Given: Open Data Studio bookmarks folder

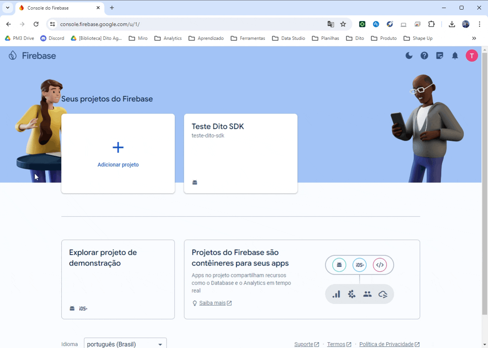Looking at the screenshot, I should point(289,38).
